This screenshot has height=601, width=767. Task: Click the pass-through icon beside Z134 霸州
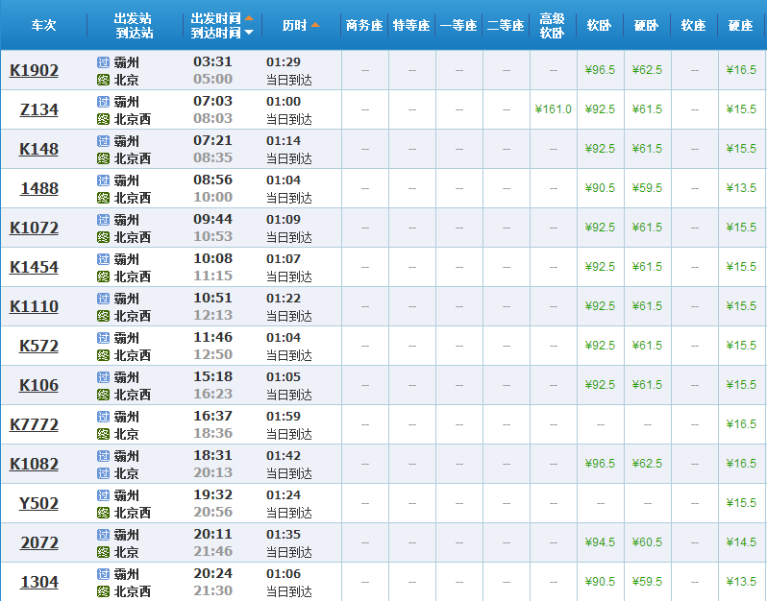[103, 102]
